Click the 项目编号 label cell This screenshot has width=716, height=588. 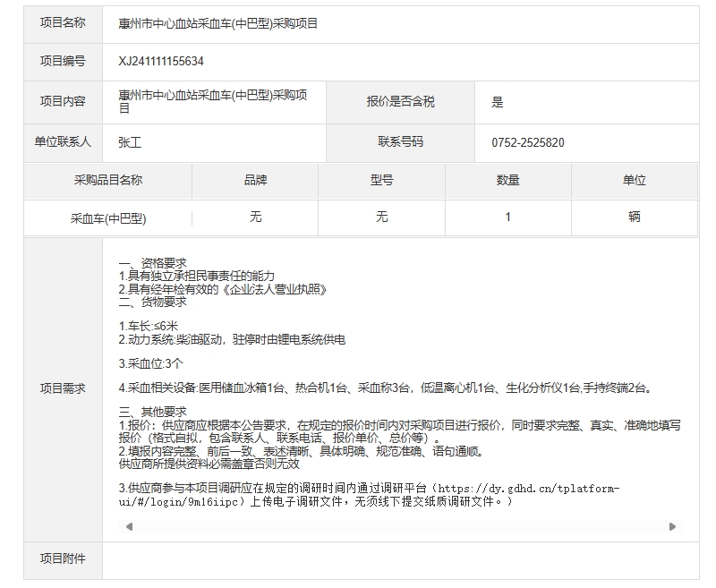[63, 62]
